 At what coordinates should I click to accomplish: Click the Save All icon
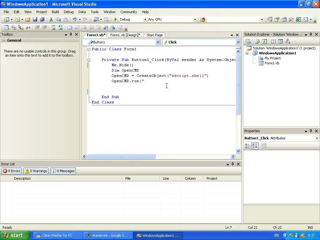coord(42,19)
